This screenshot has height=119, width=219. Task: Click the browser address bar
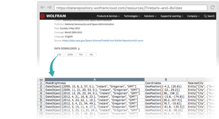click(x=130, y=8)
